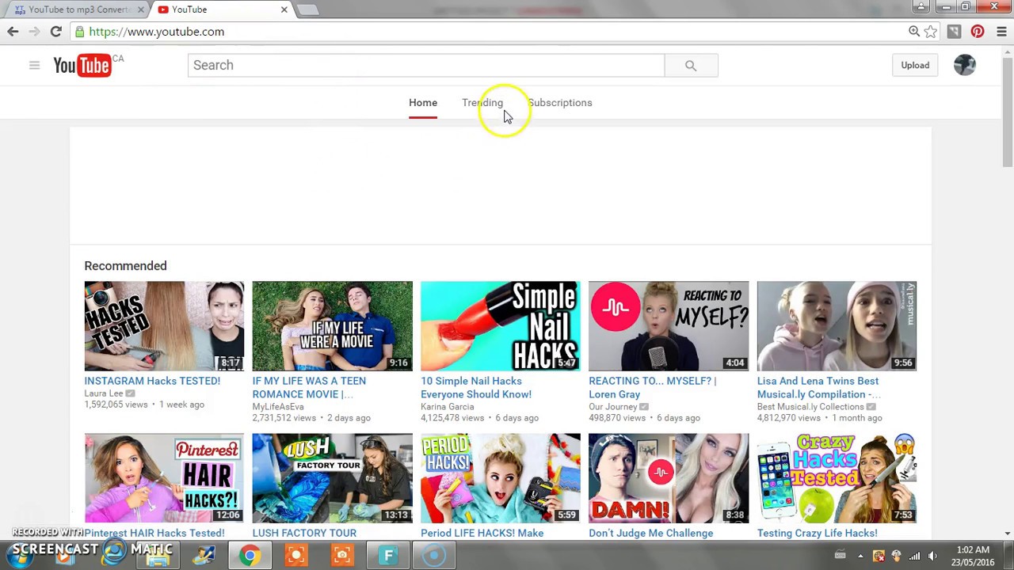
Task: Click the Upload button
Action: tap(915, 65)
